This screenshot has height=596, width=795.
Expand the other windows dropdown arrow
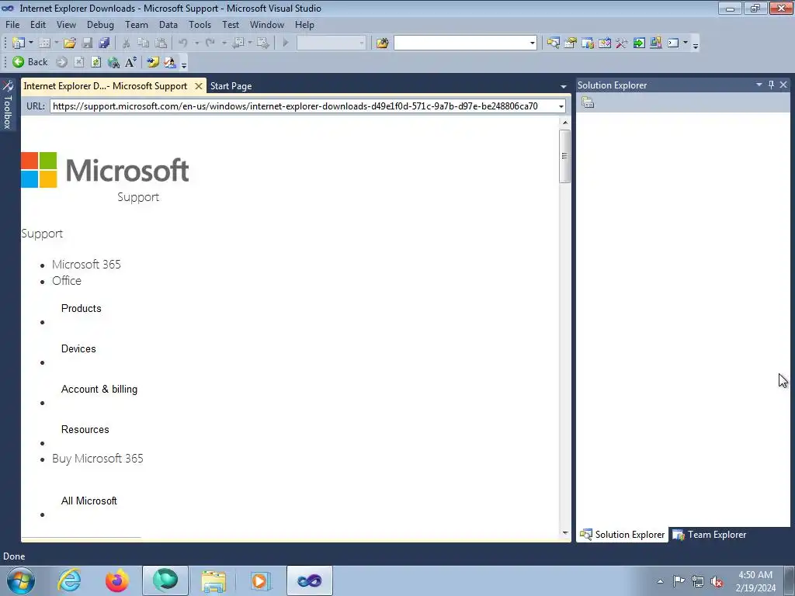(x=686, y=43)
